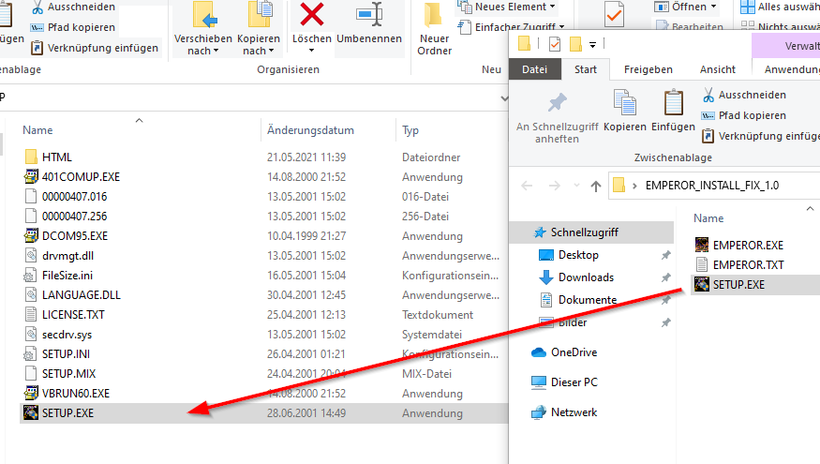The width and height of the screenshot is (820, 464).
Task: Select Downloads in Schnellzugriff
Action: (x=586, y=277)
